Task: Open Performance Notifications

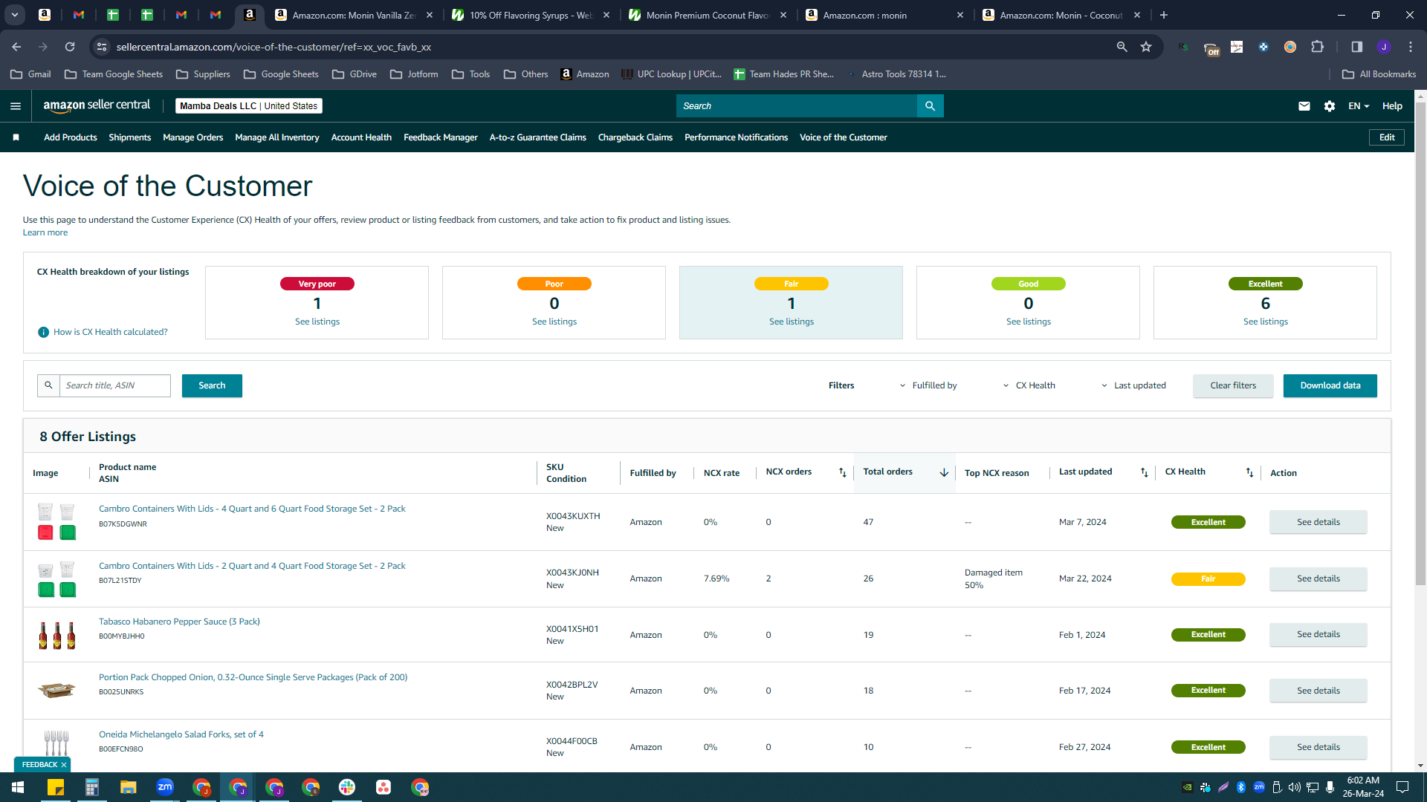Action: (737, 137)
